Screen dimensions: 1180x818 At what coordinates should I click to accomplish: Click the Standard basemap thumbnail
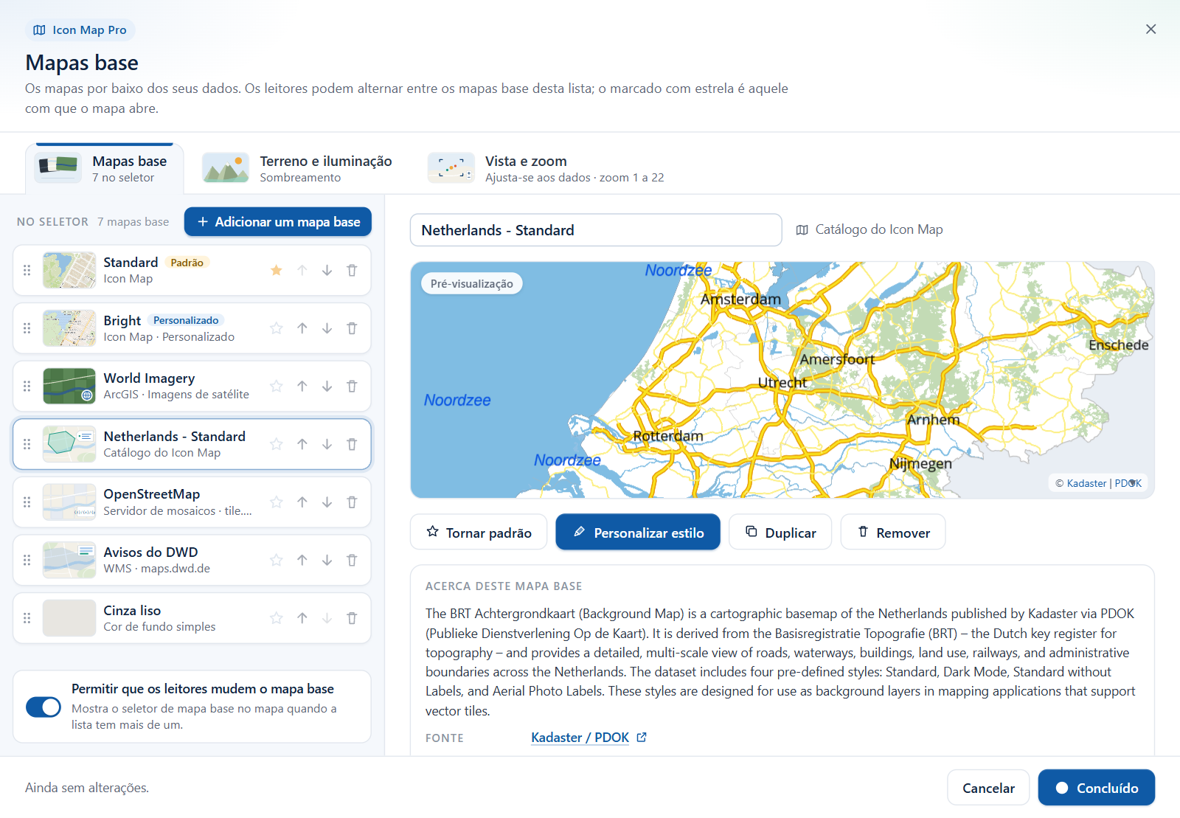click(69, 270)
